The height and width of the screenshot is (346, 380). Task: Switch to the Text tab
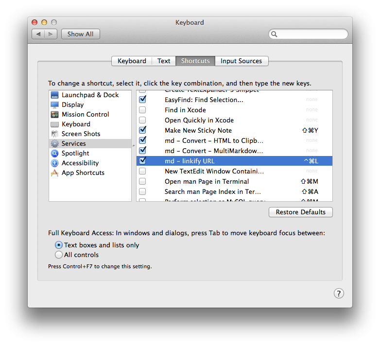tap(164, 61)
